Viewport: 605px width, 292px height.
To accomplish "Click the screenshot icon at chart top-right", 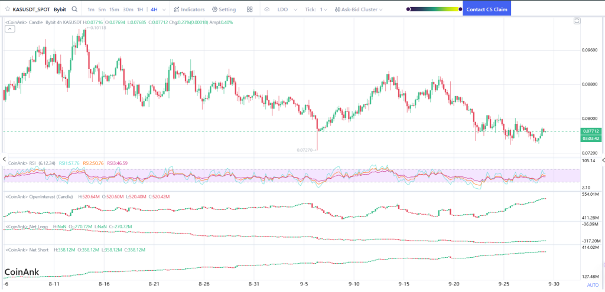I will pyautogui.click(x=577, y=21).
